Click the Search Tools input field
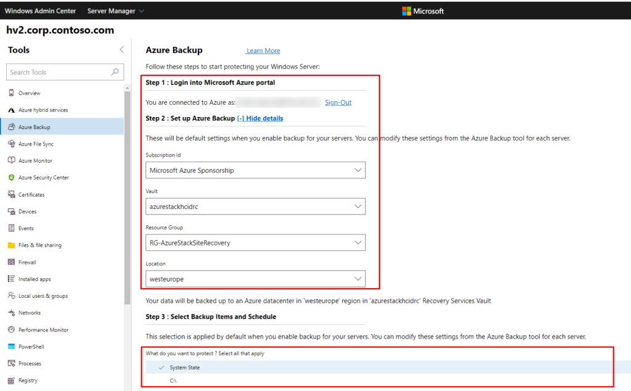631x391 pixels. point(65,72)
